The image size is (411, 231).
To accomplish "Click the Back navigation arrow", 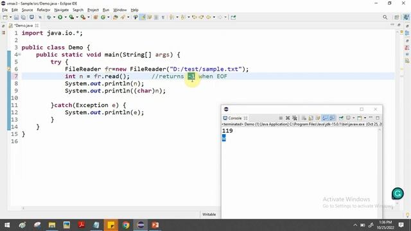I will (208, 17).
